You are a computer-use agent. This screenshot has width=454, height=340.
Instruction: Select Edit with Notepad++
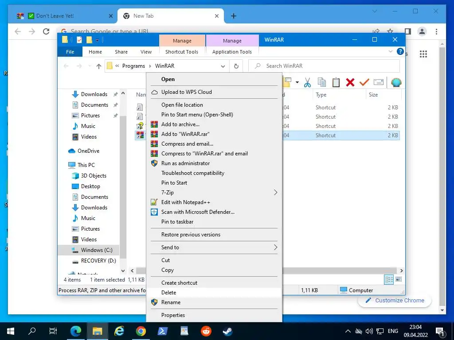click(214, 202)
